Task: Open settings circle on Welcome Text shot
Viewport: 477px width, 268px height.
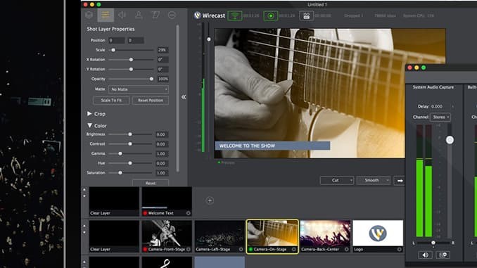Action: tap(189, 213)
